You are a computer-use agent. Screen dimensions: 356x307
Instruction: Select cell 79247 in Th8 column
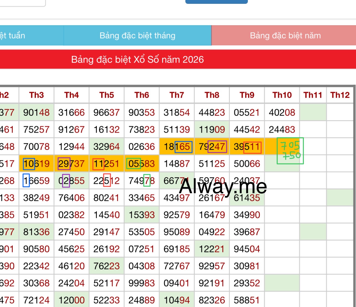pos(212,147)
